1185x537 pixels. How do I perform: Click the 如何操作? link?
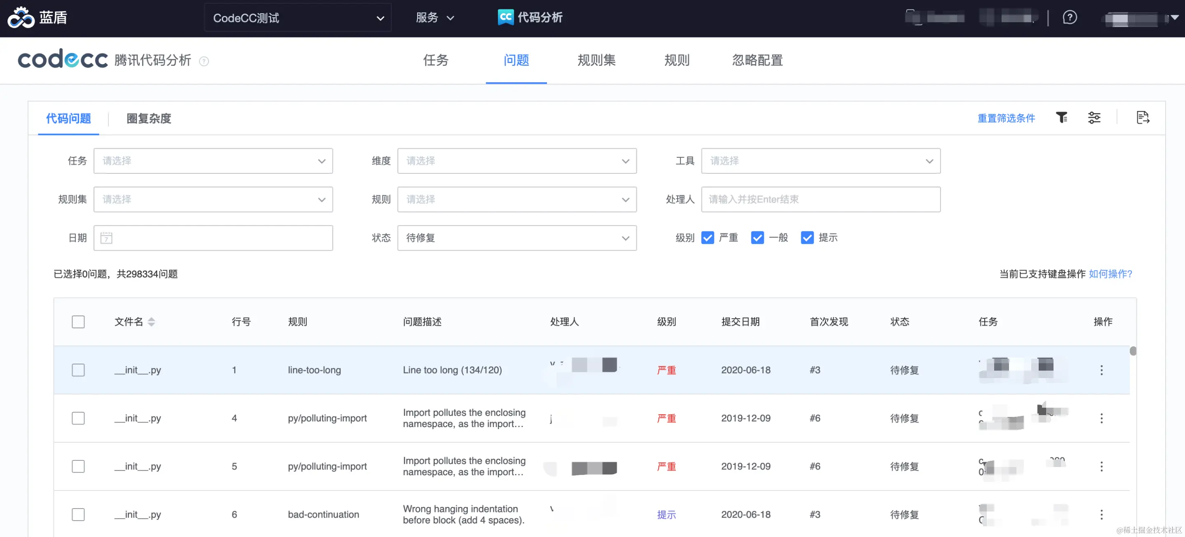(1110, 274)
